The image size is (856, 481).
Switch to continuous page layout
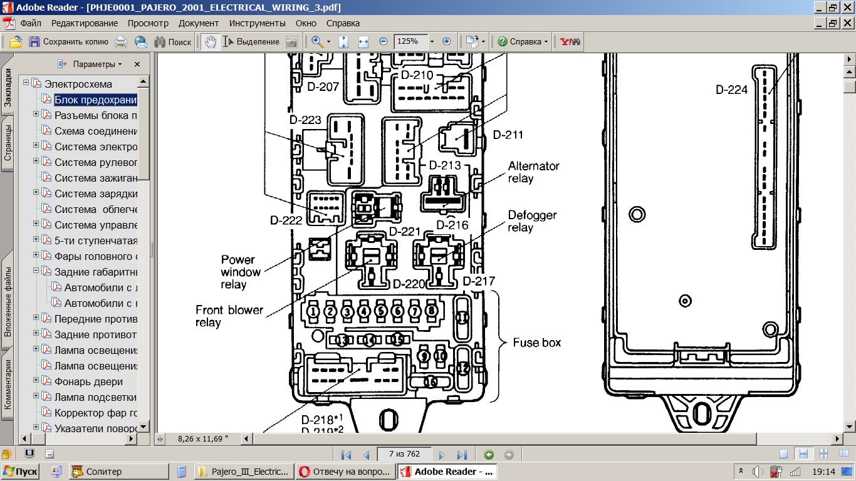click(803, 454)
